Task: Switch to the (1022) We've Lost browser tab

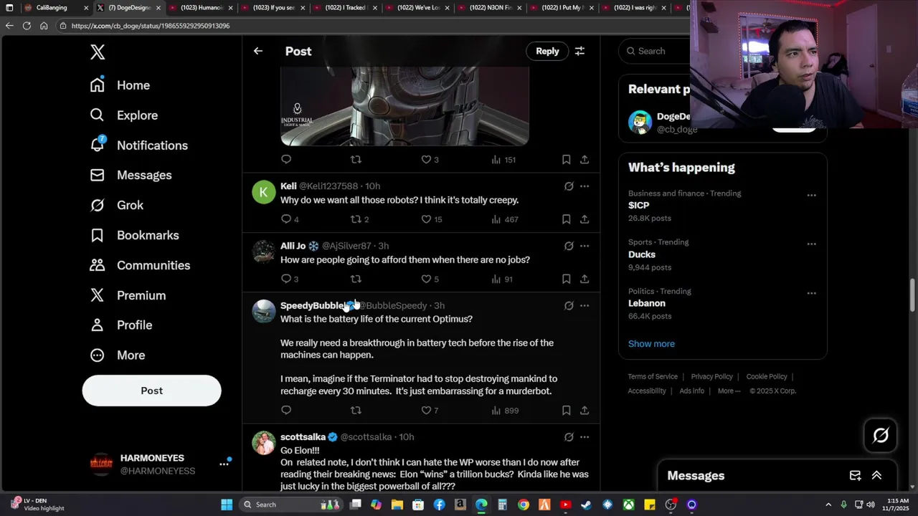Action: pos(417,8)
